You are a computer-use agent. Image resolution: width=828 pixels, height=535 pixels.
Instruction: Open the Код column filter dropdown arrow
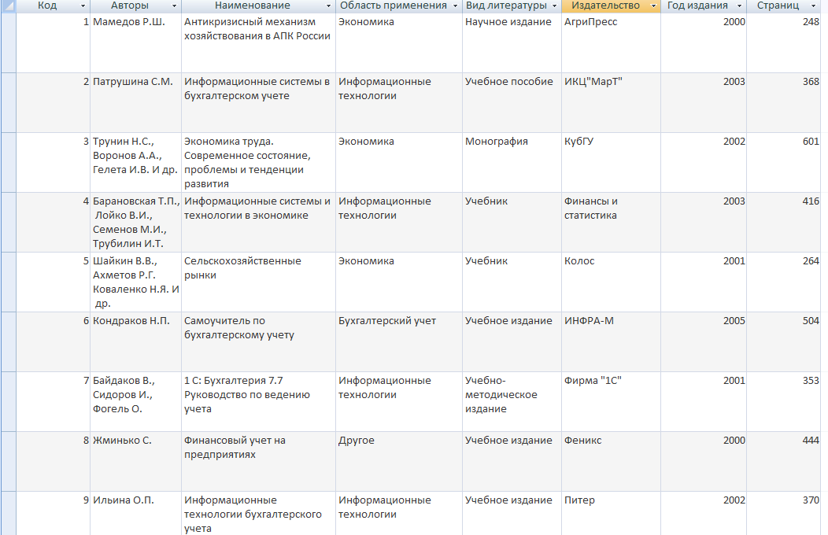83,6
